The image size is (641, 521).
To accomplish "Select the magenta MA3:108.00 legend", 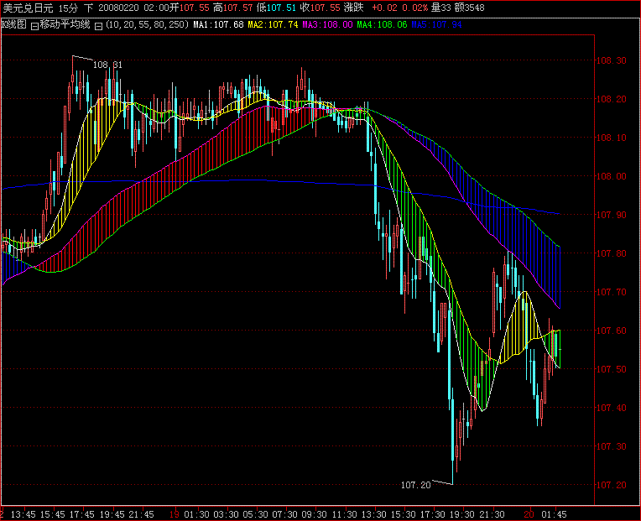I will (327, 25).
